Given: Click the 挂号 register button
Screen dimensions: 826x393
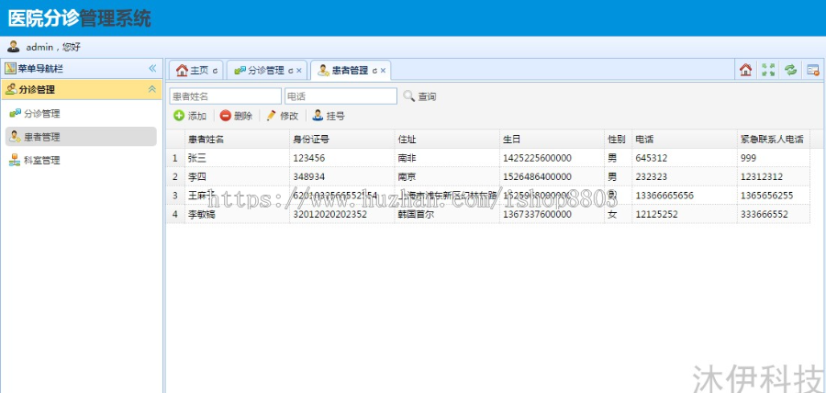Looking at the screenshot, I should (329, 116).
